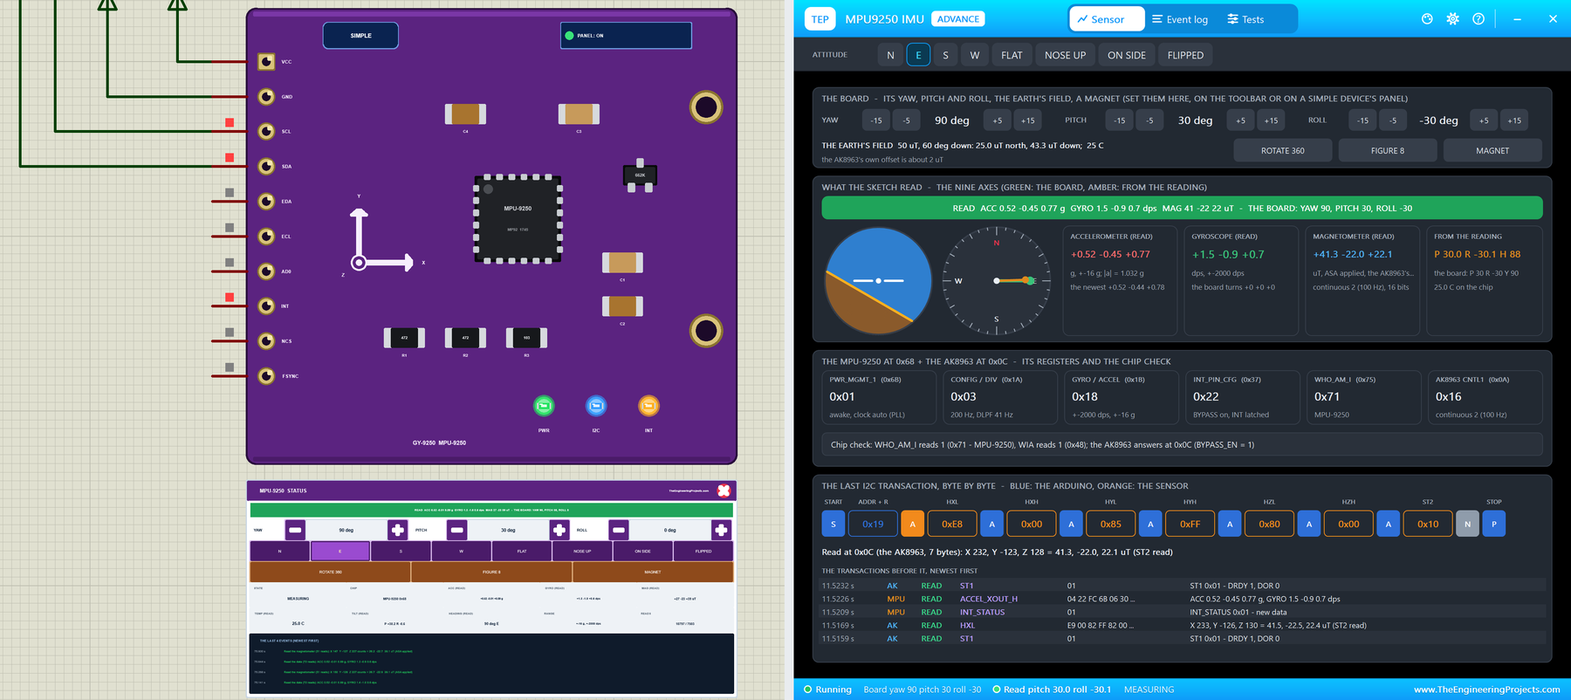This screenshot has width=1571, height=700.
Task: Click the MAGNET button in the app
Action: click(x=1492, y=151)
